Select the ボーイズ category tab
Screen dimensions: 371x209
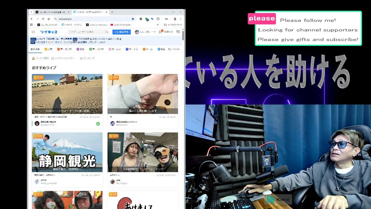tap(132, 49)
